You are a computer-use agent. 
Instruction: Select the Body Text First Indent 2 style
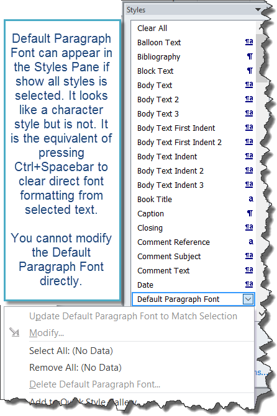coord(179,142)
